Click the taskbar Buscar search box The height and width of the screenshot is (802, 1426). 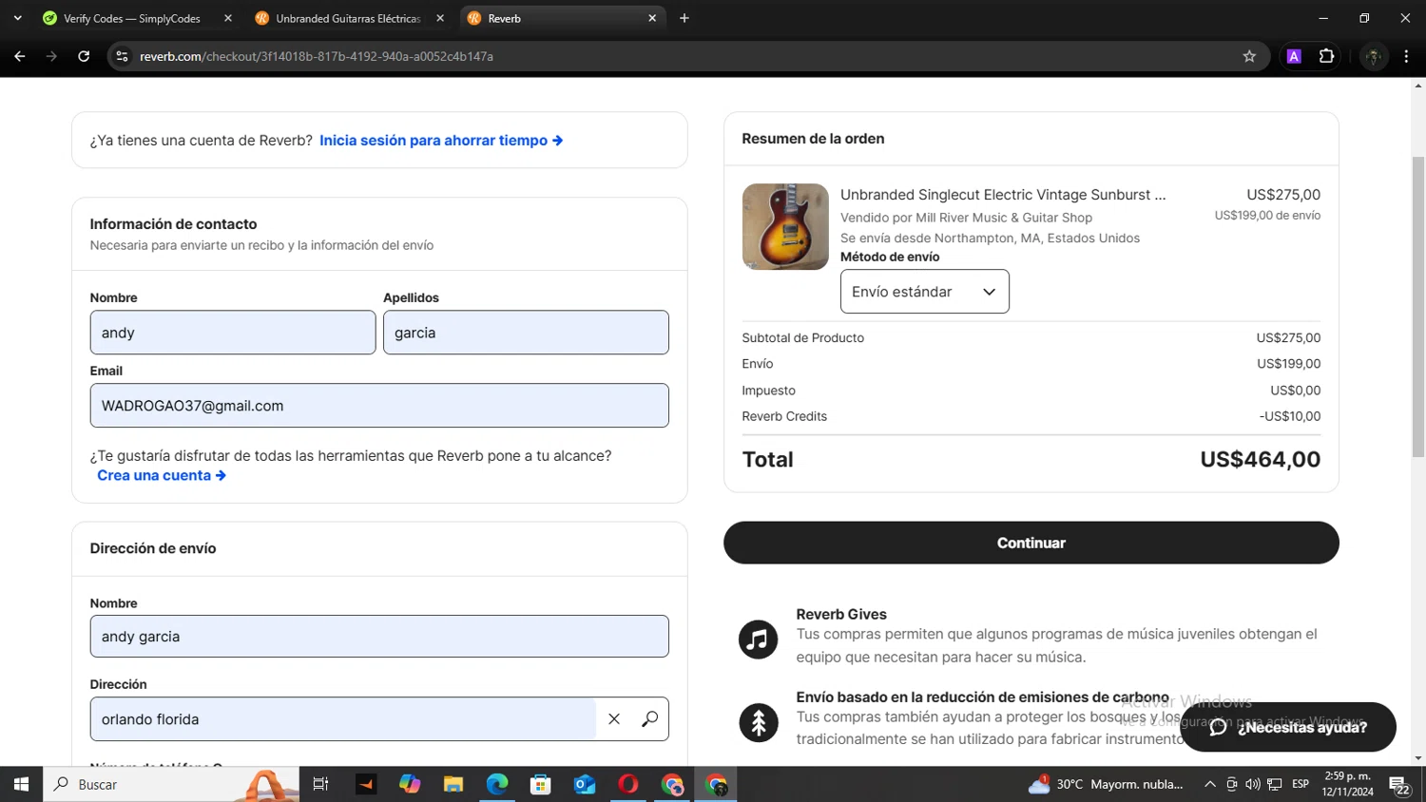pyautogui.click(x=171, y=784)
